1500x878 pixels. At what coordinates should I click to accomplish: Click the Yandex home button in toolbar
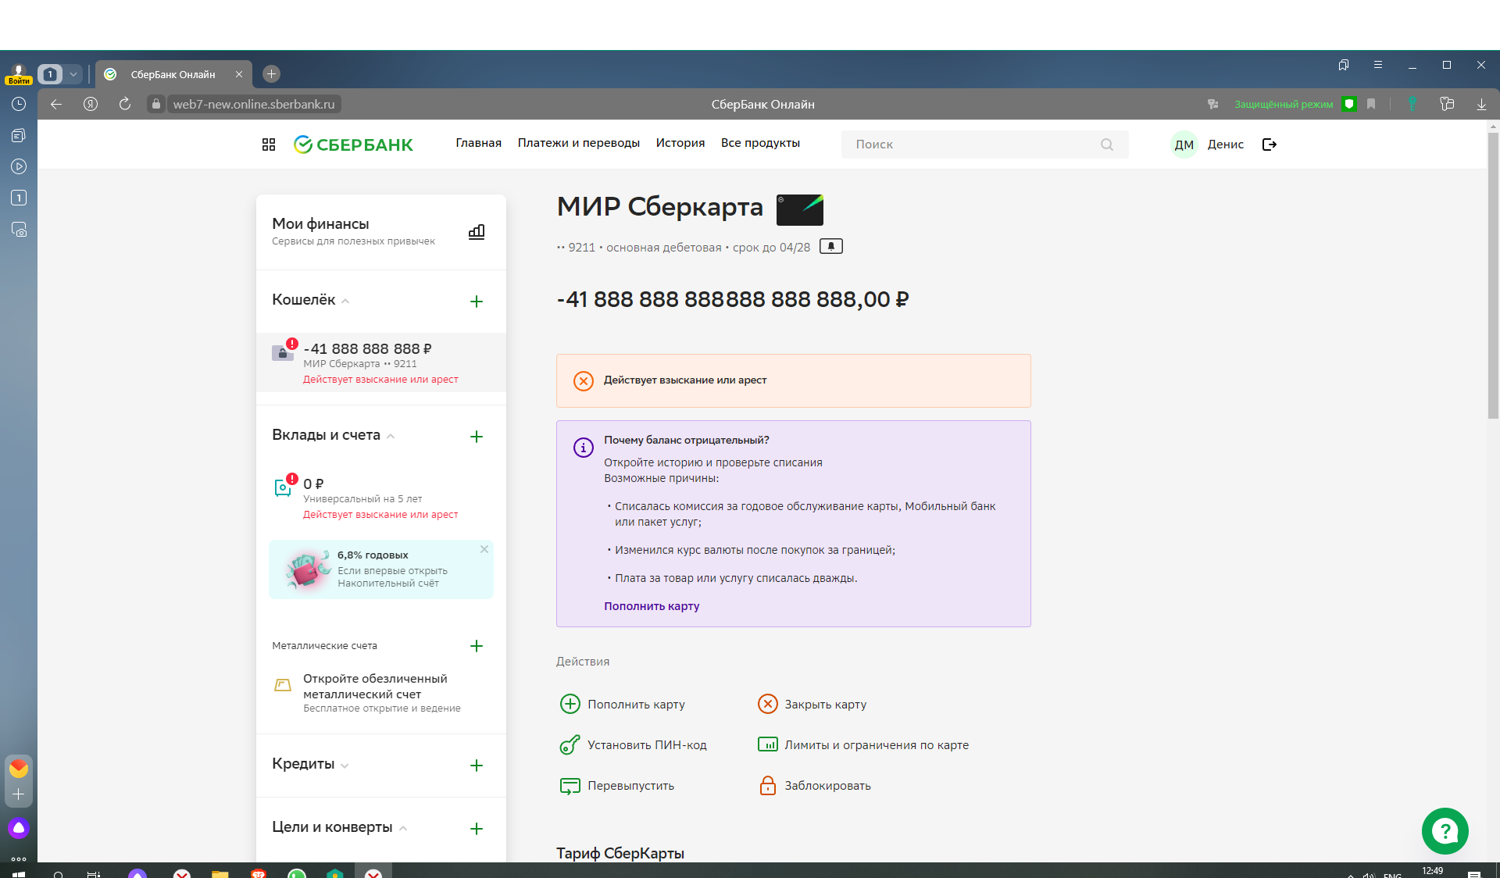91,104
